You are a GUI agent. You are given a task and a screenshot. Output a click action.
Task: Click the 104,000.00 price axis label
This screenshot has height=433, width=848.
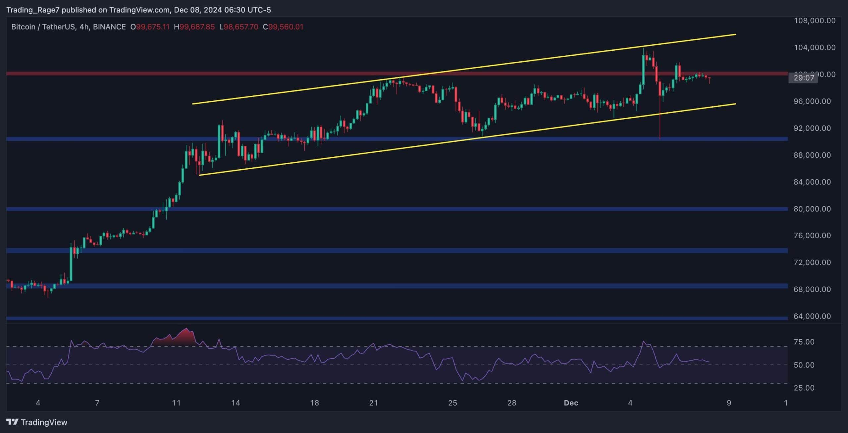pyautogui.click(x=815, y=47)
